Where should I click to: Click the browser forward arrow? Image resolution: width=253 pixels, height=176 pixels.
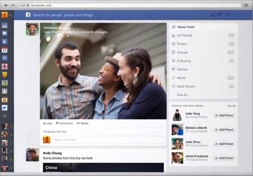coord(13,5)
